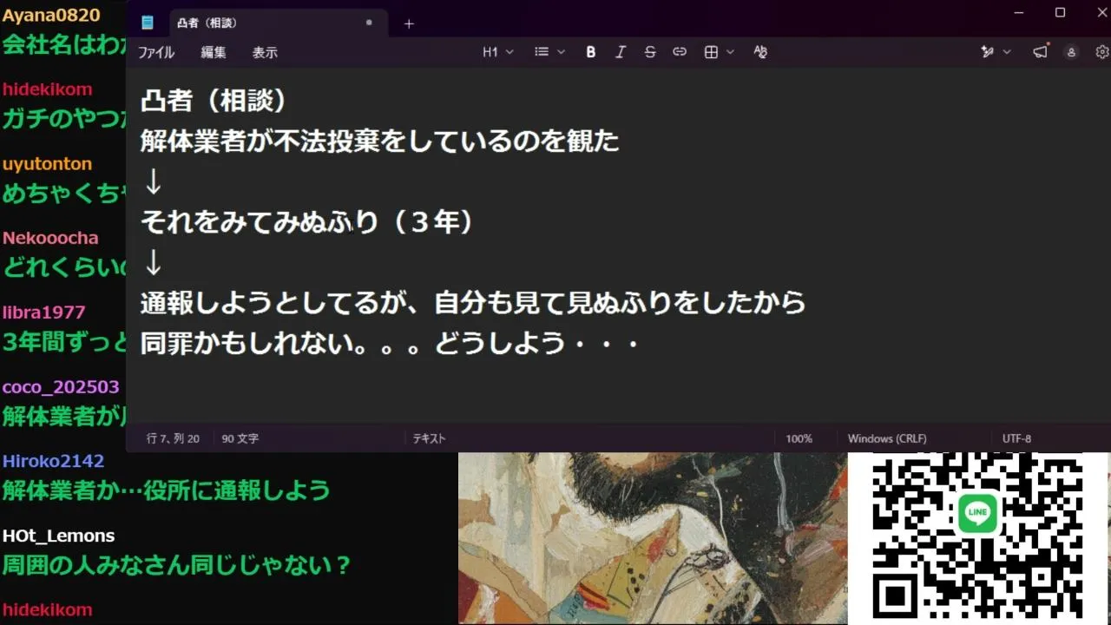
Task: Click the LINE QR code image
Action: [x=978, y=538]
